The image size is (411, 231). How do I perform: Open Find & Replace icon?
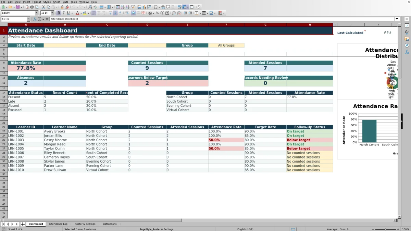coord(90,7)
